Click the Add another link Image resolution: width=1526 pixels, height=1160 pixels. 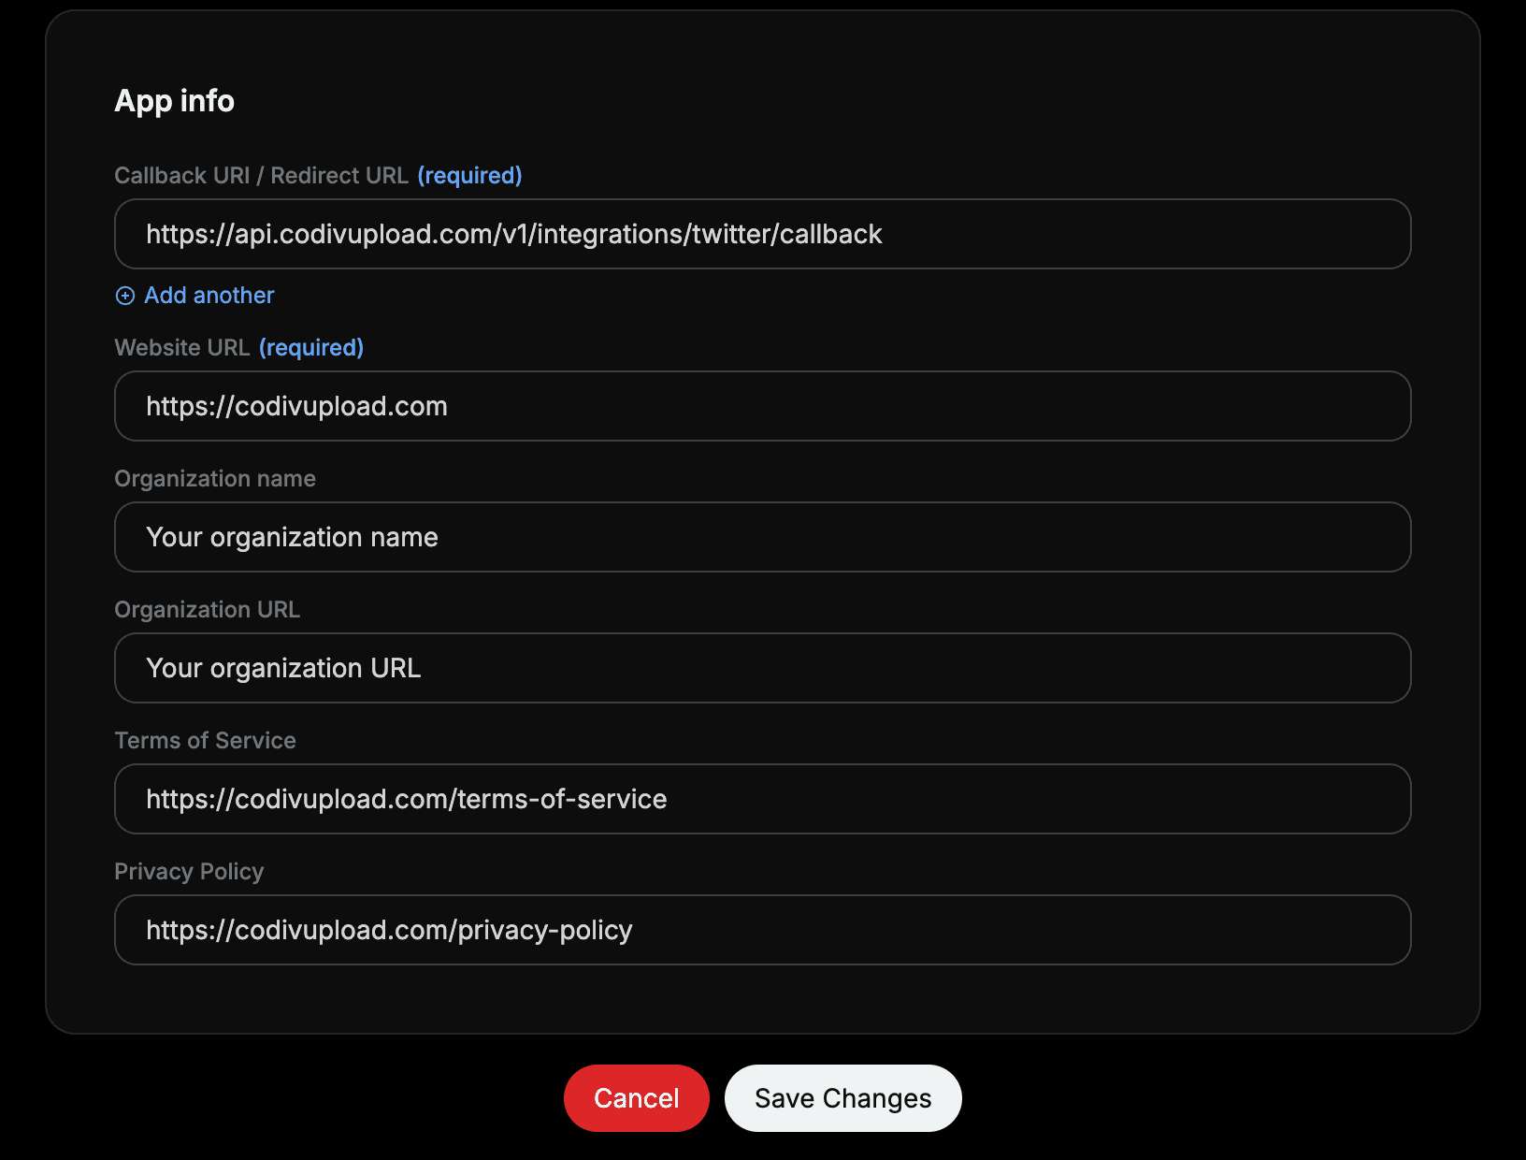pyautogui.click(x=209, y=296)
